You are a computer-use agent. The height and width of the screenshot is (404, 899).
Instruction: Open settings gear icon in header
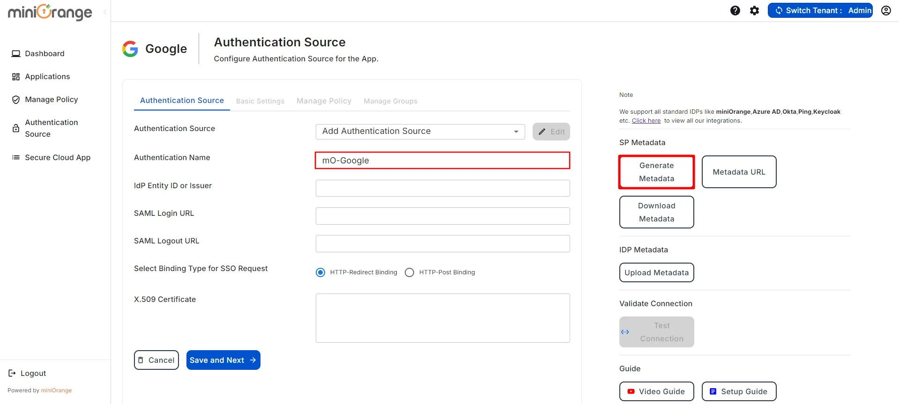(754, 10)
